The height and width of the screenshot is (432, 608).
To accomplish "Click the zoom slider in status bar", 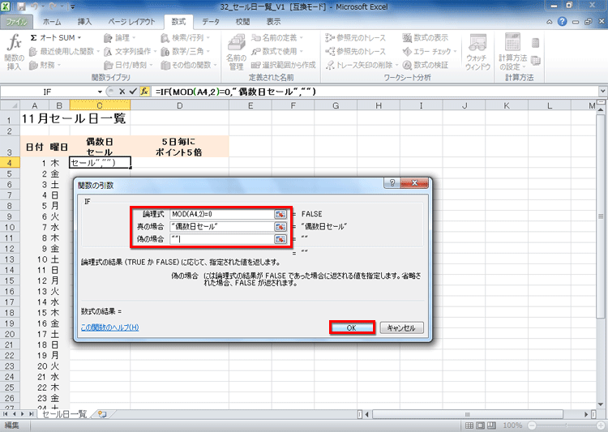I will tap(565, 426).
